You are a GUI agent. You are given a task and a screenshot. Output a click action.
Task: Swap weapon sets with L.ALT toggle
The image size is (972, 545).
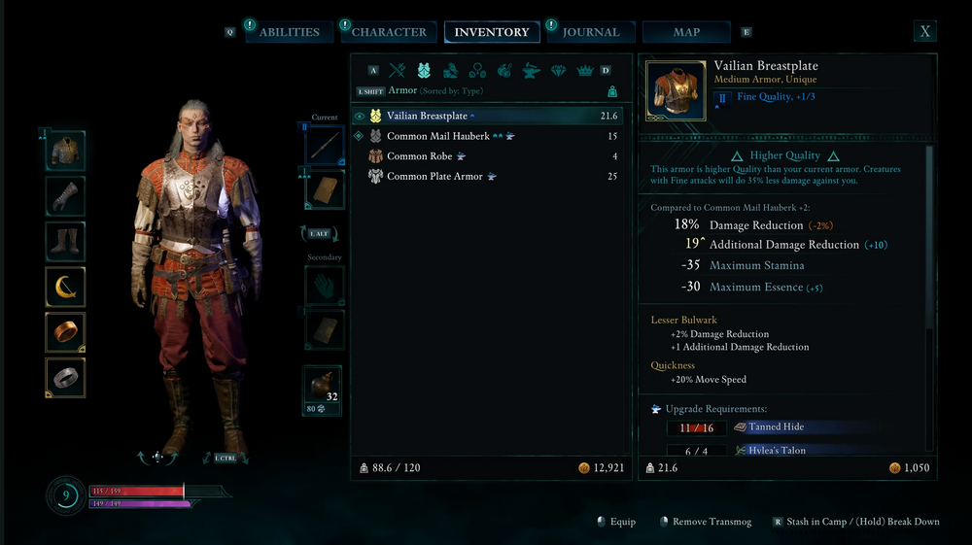point(319,233)
